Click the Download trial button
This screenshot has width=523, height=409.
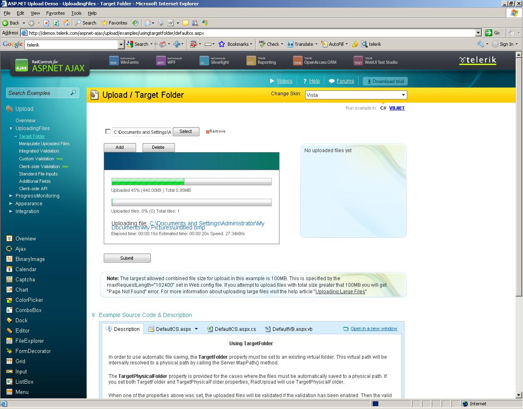tap(385, 81)
